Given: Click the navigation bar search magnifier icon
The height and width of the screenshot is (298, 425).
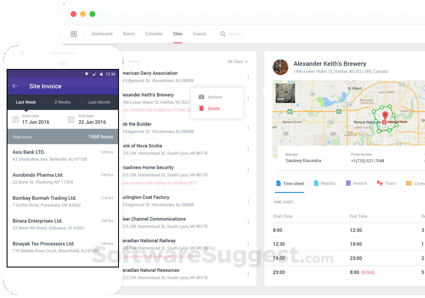Looking at the screenshot, I should click(x=222, y=34).
